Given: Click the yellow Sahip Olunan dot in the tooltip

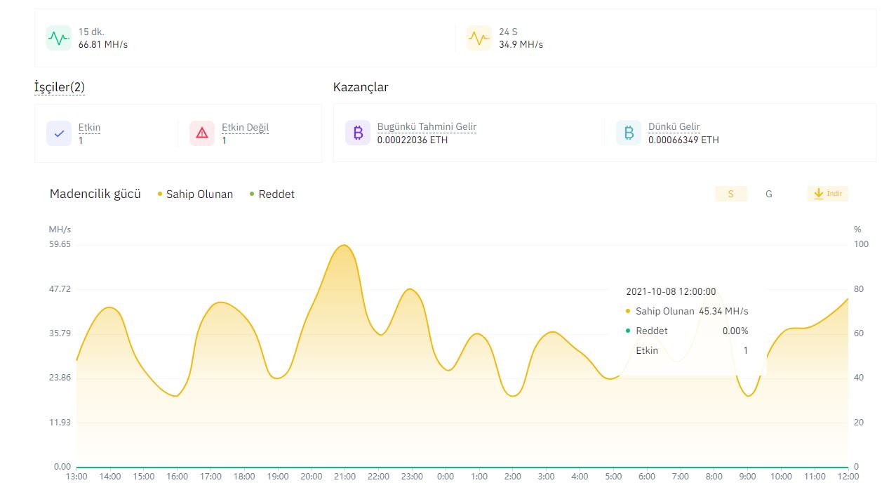Looking at the screenshot, I should pyautogui.click(x=628, y=311).
